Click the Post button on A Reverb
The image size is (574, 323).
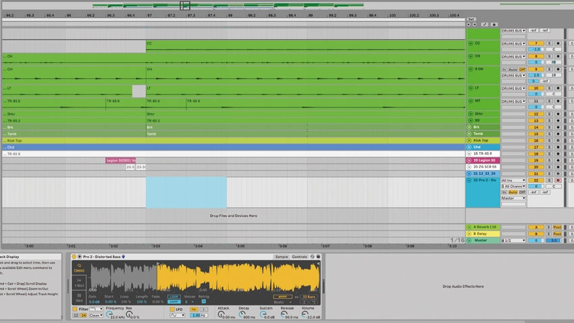pyautogui.click(x=557, y=227)
